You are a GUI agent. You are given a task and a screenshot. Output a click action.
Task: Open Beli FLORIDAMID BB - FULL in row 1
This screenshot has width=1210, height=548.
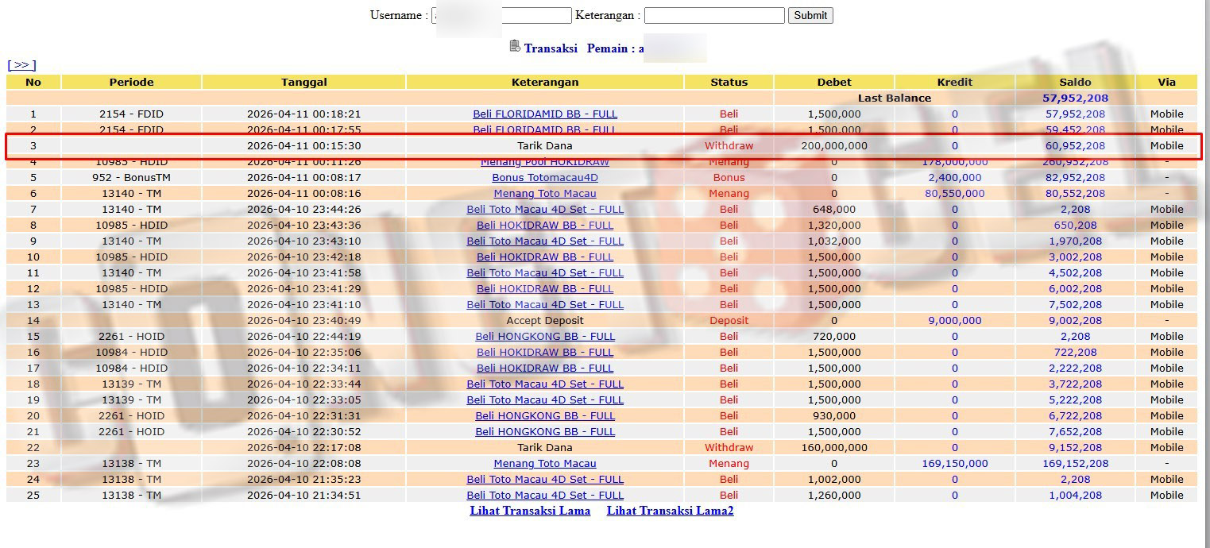point(545,114)
